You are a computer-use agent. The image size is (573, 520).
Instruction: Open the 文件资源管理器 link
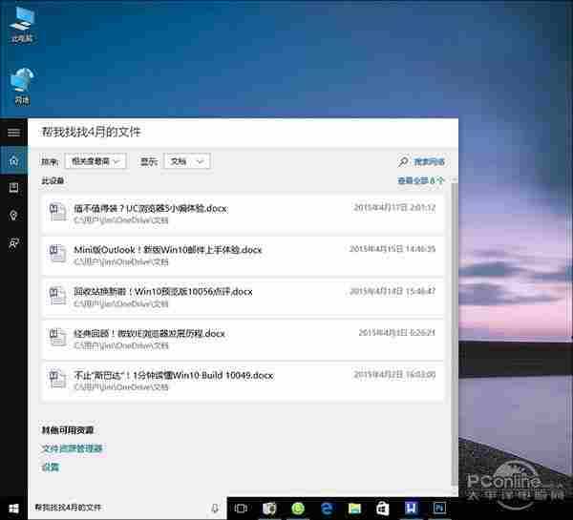(72, 448)
